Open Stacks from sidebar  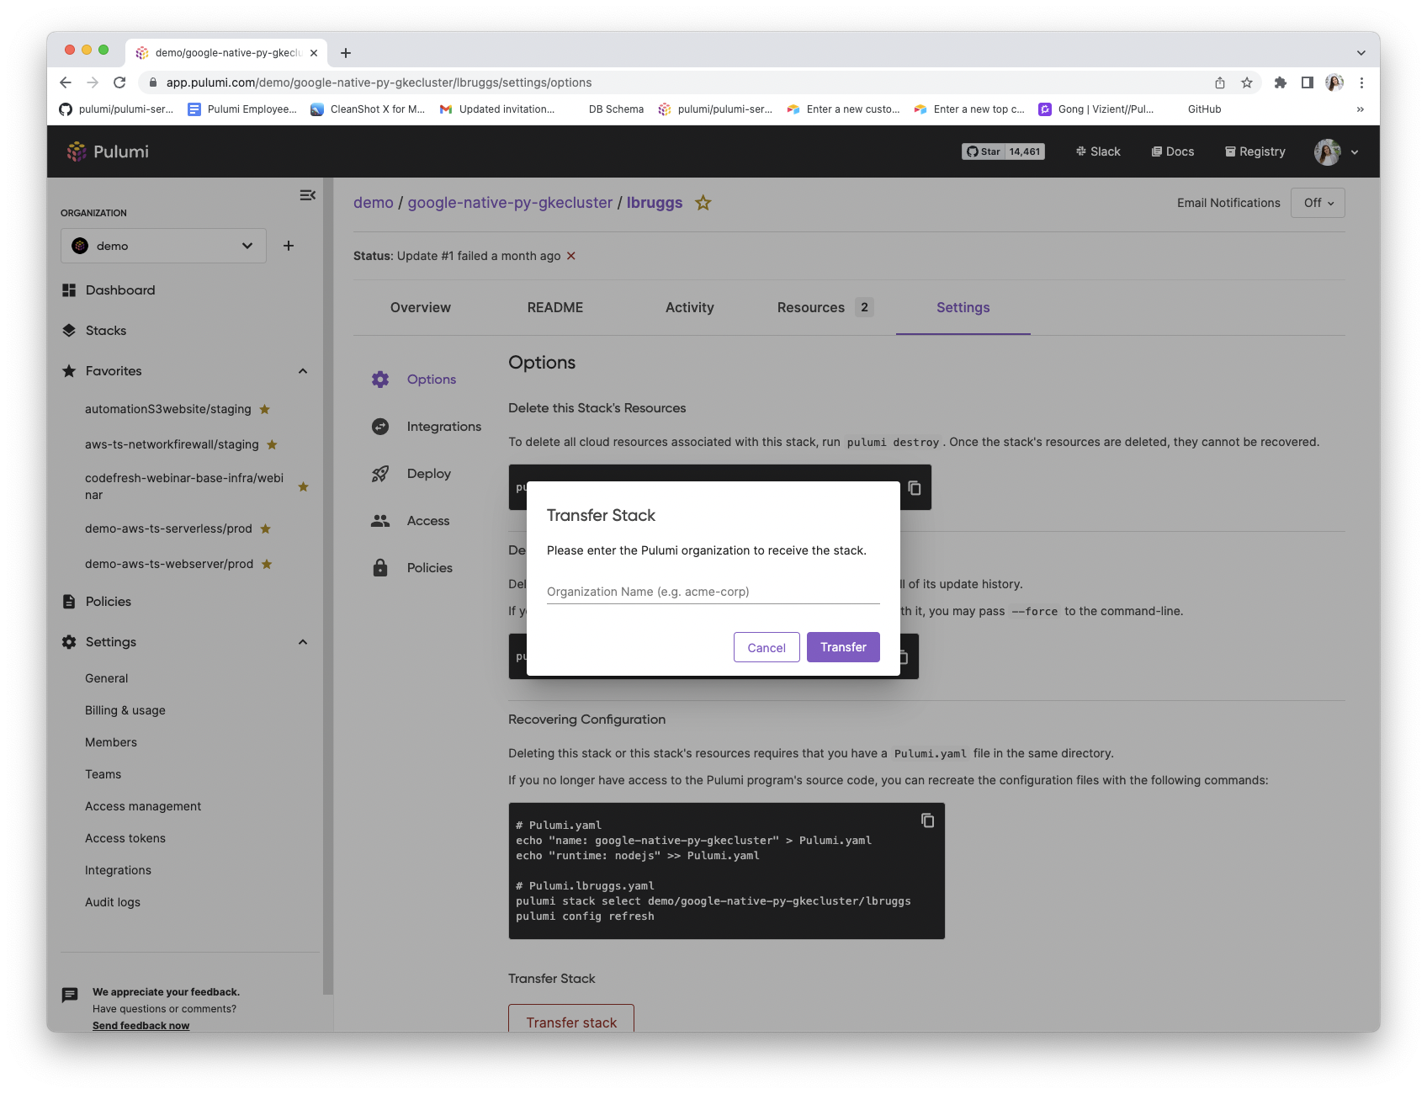[105, 331]
